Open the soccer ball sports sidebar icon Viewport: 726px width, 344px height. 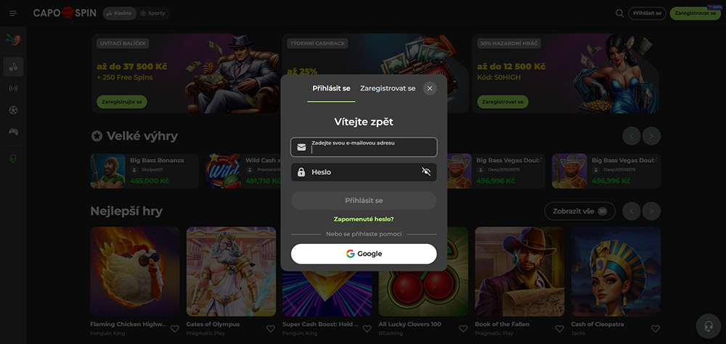[x=13, y=110]
